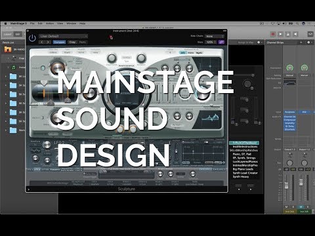Click the Master Mute speaker icon
The height and width of the screenshot is (236, 315).
coord(295,34)
